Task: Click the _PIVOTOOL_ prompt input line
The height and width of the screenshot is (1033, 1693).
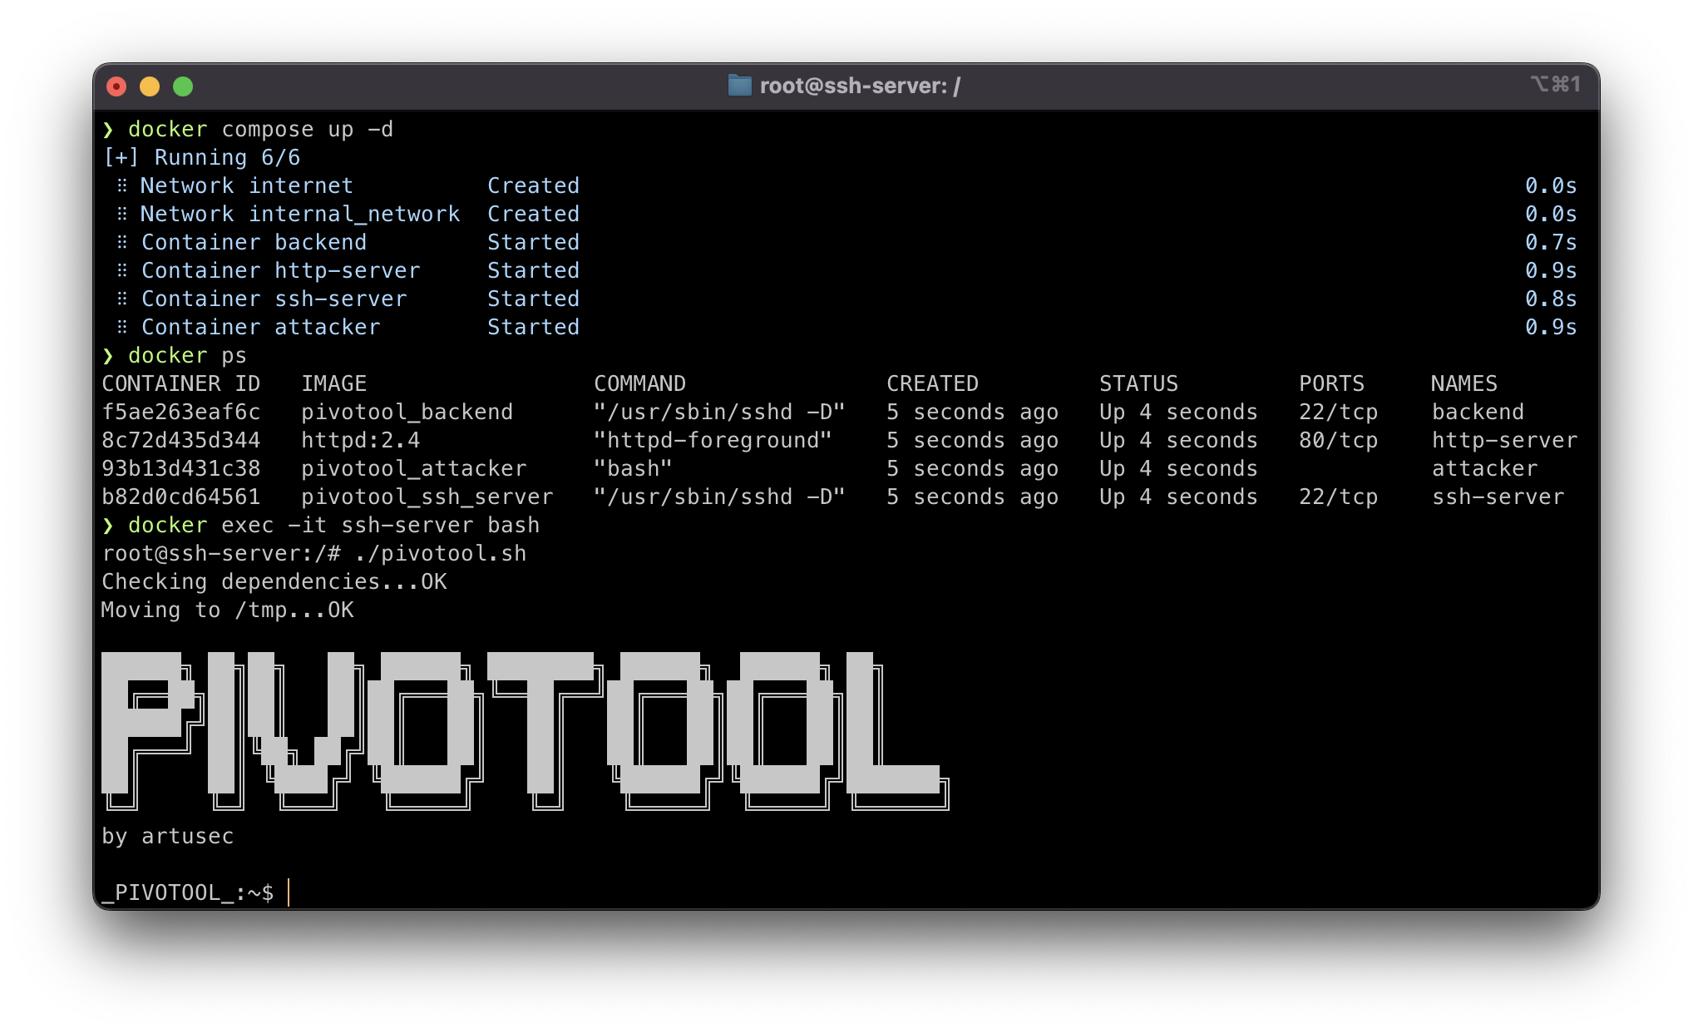Action: [288, 892]
